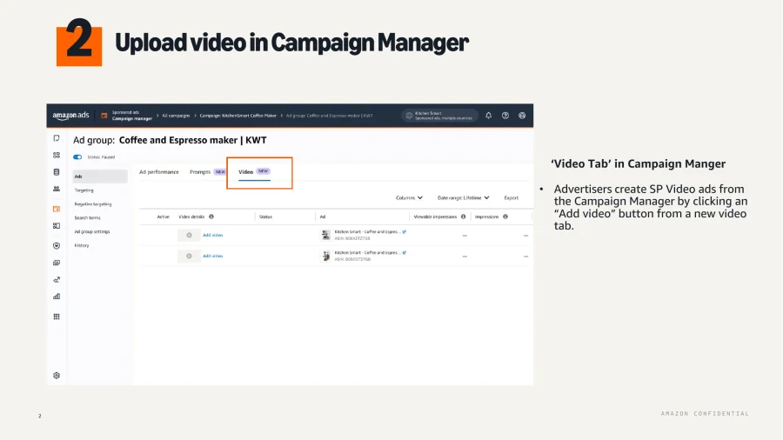Screen dimensions: 783x440
Task: Click the Viewable impressions column header
Action: point(435,217)
